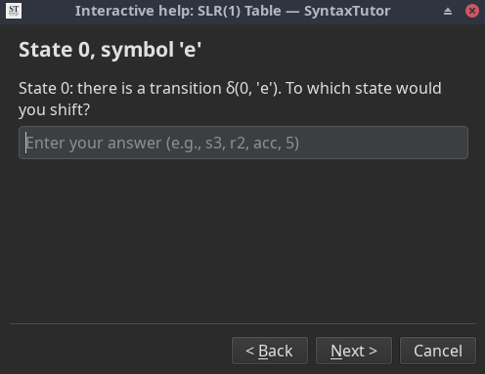Click the eject-style arrow icon in title bar
The height and width of the screenshot is (374, 485).
[448, 12]
